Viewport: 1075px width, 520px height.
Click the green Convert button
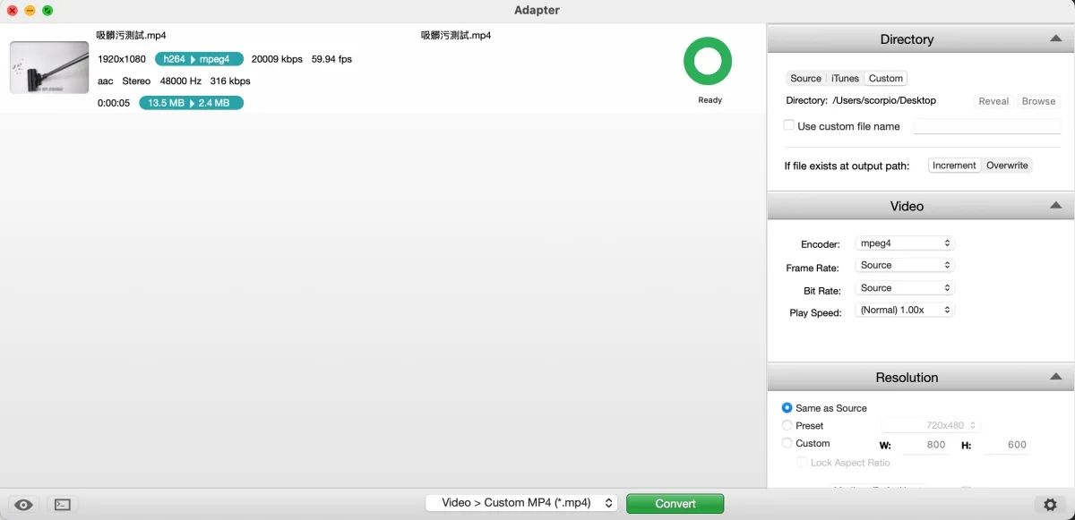pyautogui.click(x=675, y=504)
